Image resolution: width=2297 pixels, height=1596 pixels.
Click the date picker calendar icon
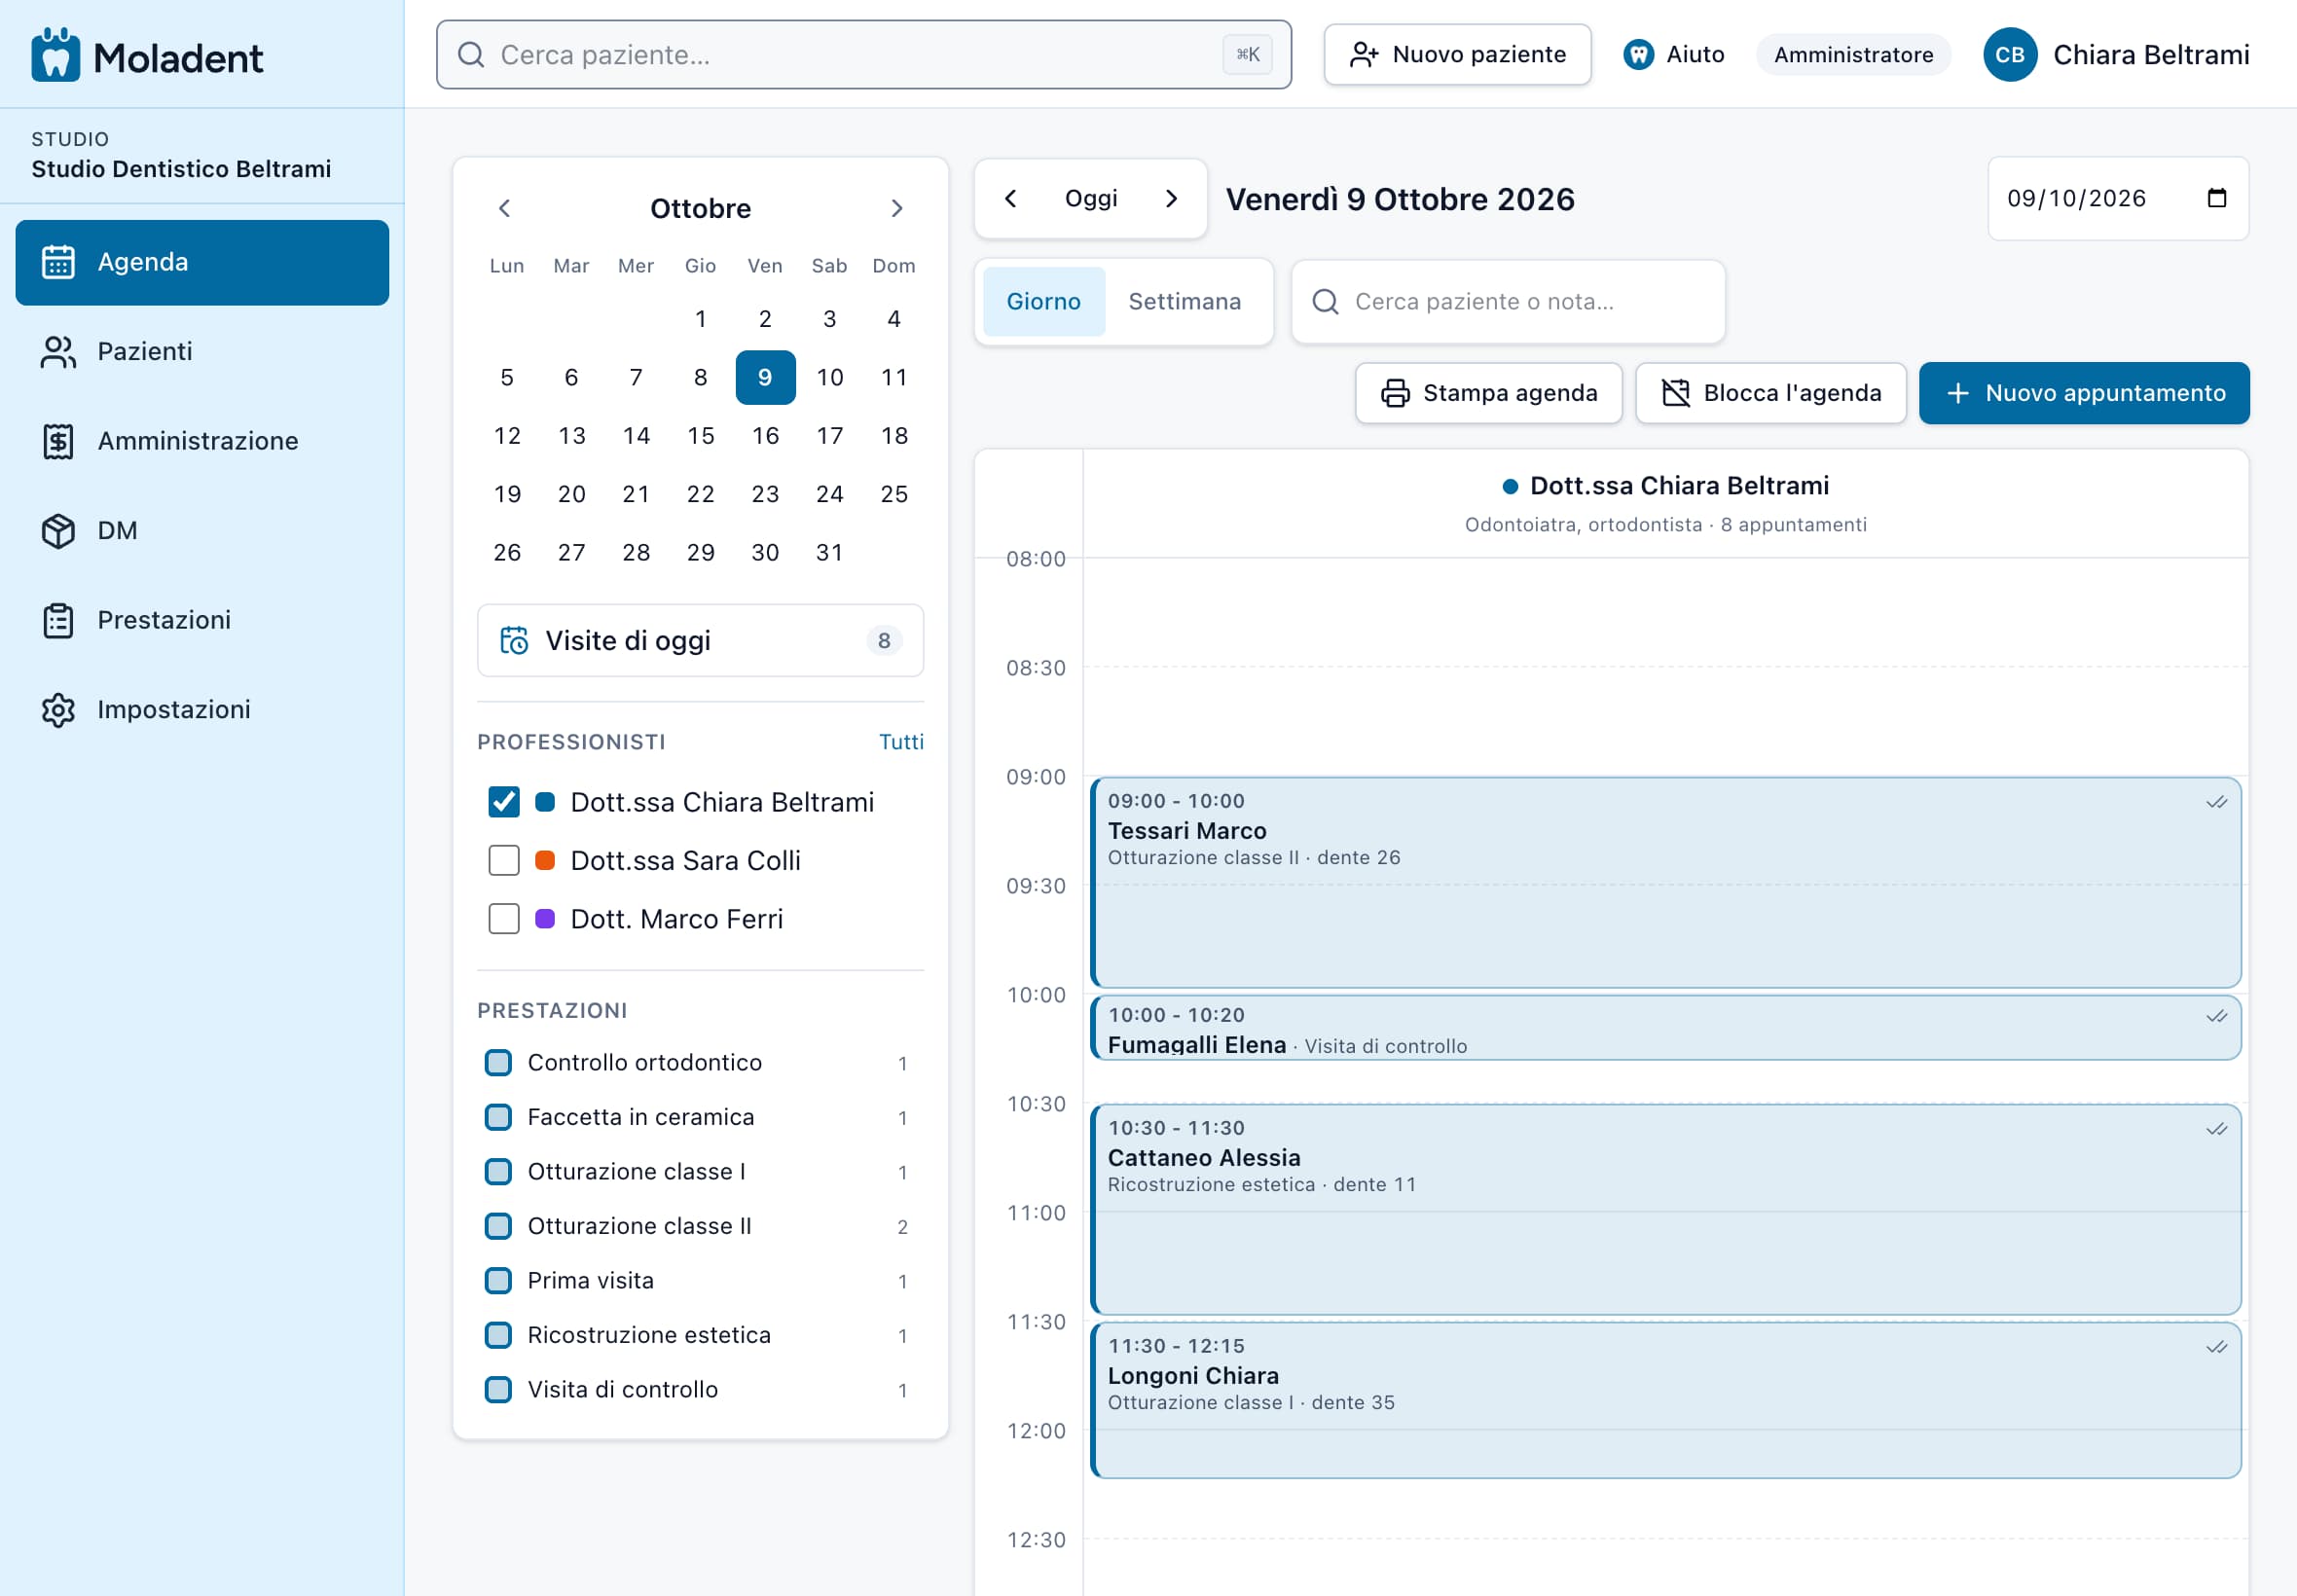[2217, 198]
